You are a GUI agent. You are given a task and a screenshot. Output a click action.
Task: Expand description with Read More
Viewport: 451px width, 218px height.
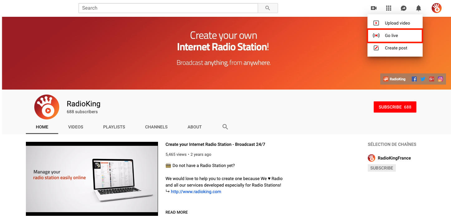click(176, 212)
